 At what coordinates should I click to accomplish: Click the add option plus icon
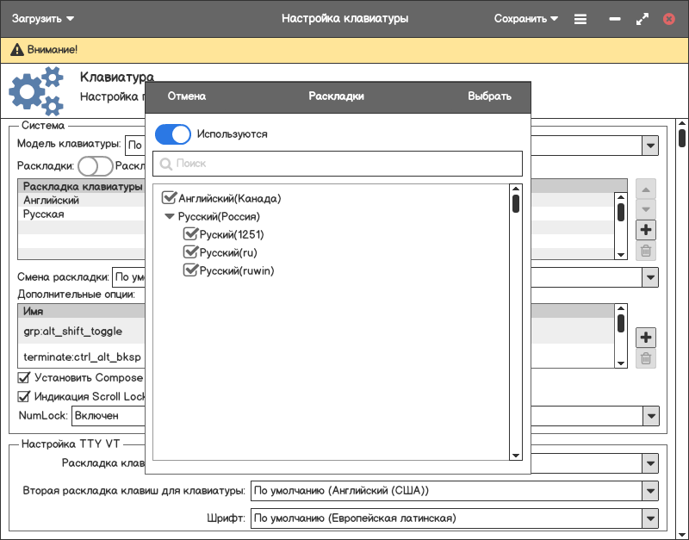pos(646,337)
